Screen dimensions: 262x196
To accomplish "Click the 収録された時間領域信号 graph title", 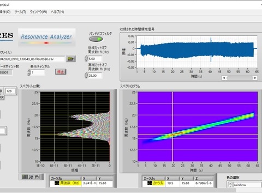I will [x=137, y=29].
